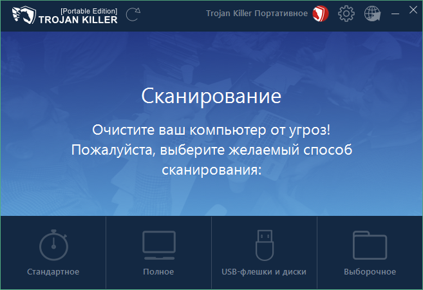Start scan via Стандартное label
The width and height of the screenshot is (423, 290).
pyautogui.click(x=53, y=272)
